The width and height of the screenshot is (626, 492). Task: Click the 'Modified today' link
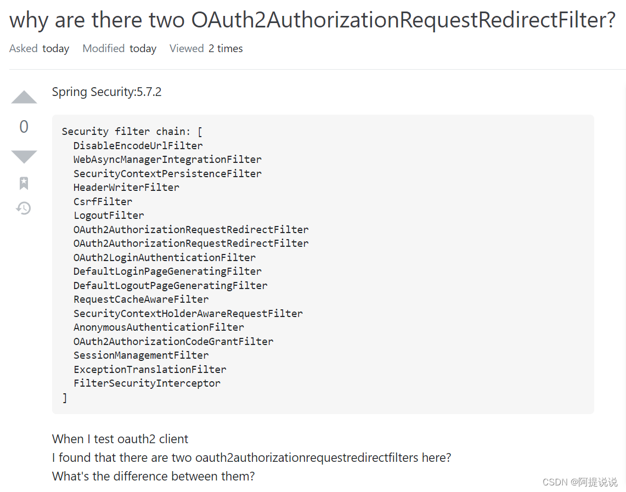[x=119, y=48]
